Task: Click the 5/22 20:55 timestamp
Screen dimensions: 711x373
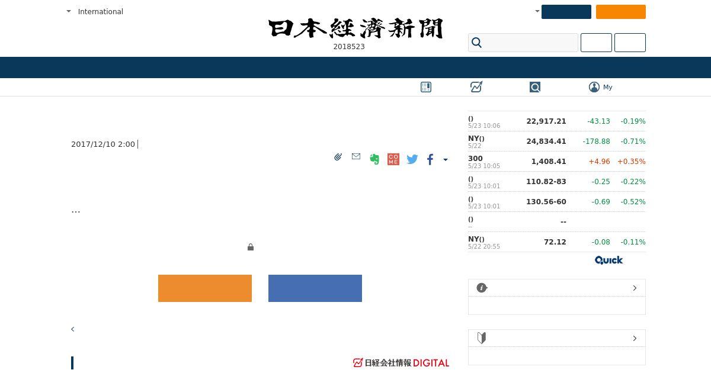Action: coord(484,247)
